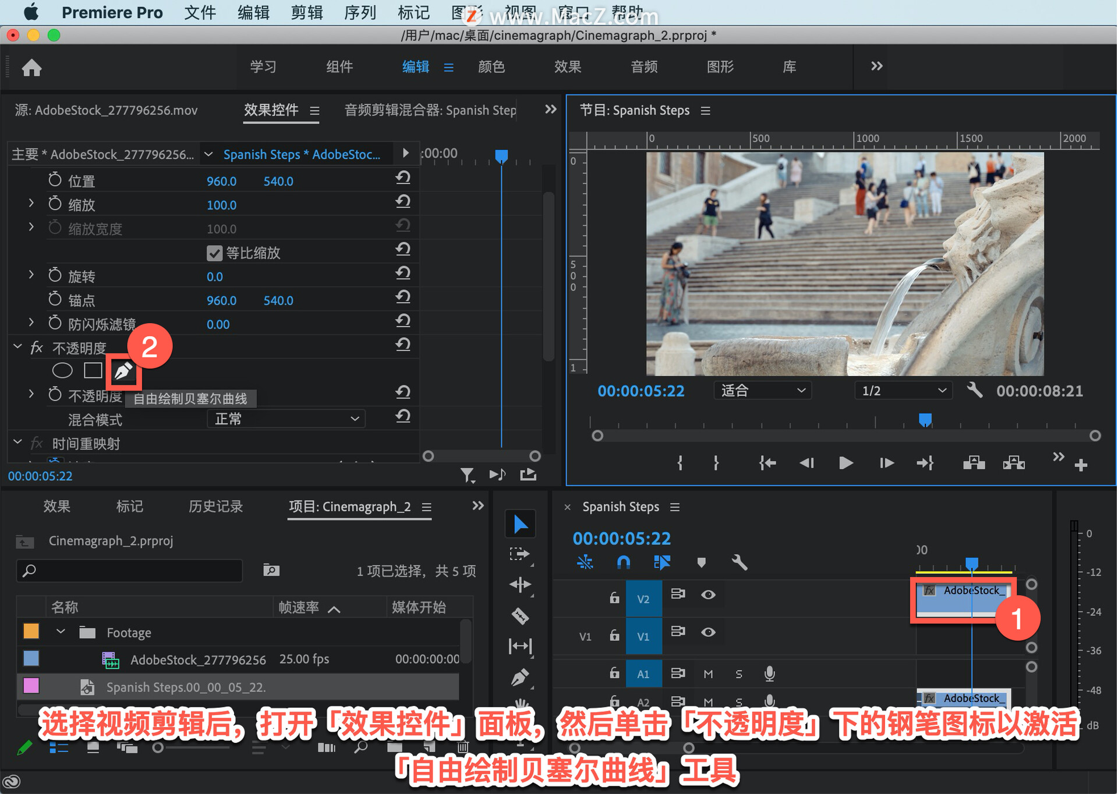Screen dimensions: 1118x794
Task: Collapse the 不透明度 effect section
Action: [x=17, y=347]
